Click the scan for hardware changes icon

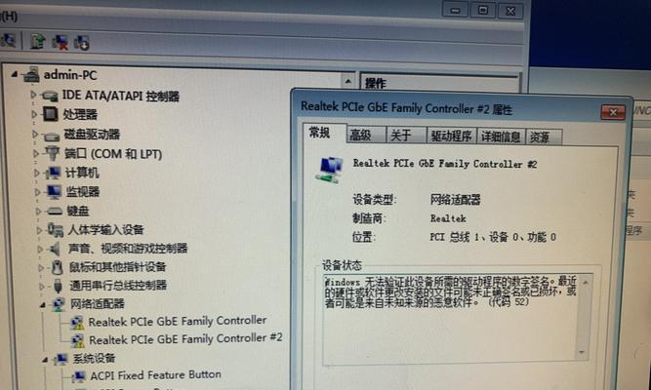coord(82,42)
